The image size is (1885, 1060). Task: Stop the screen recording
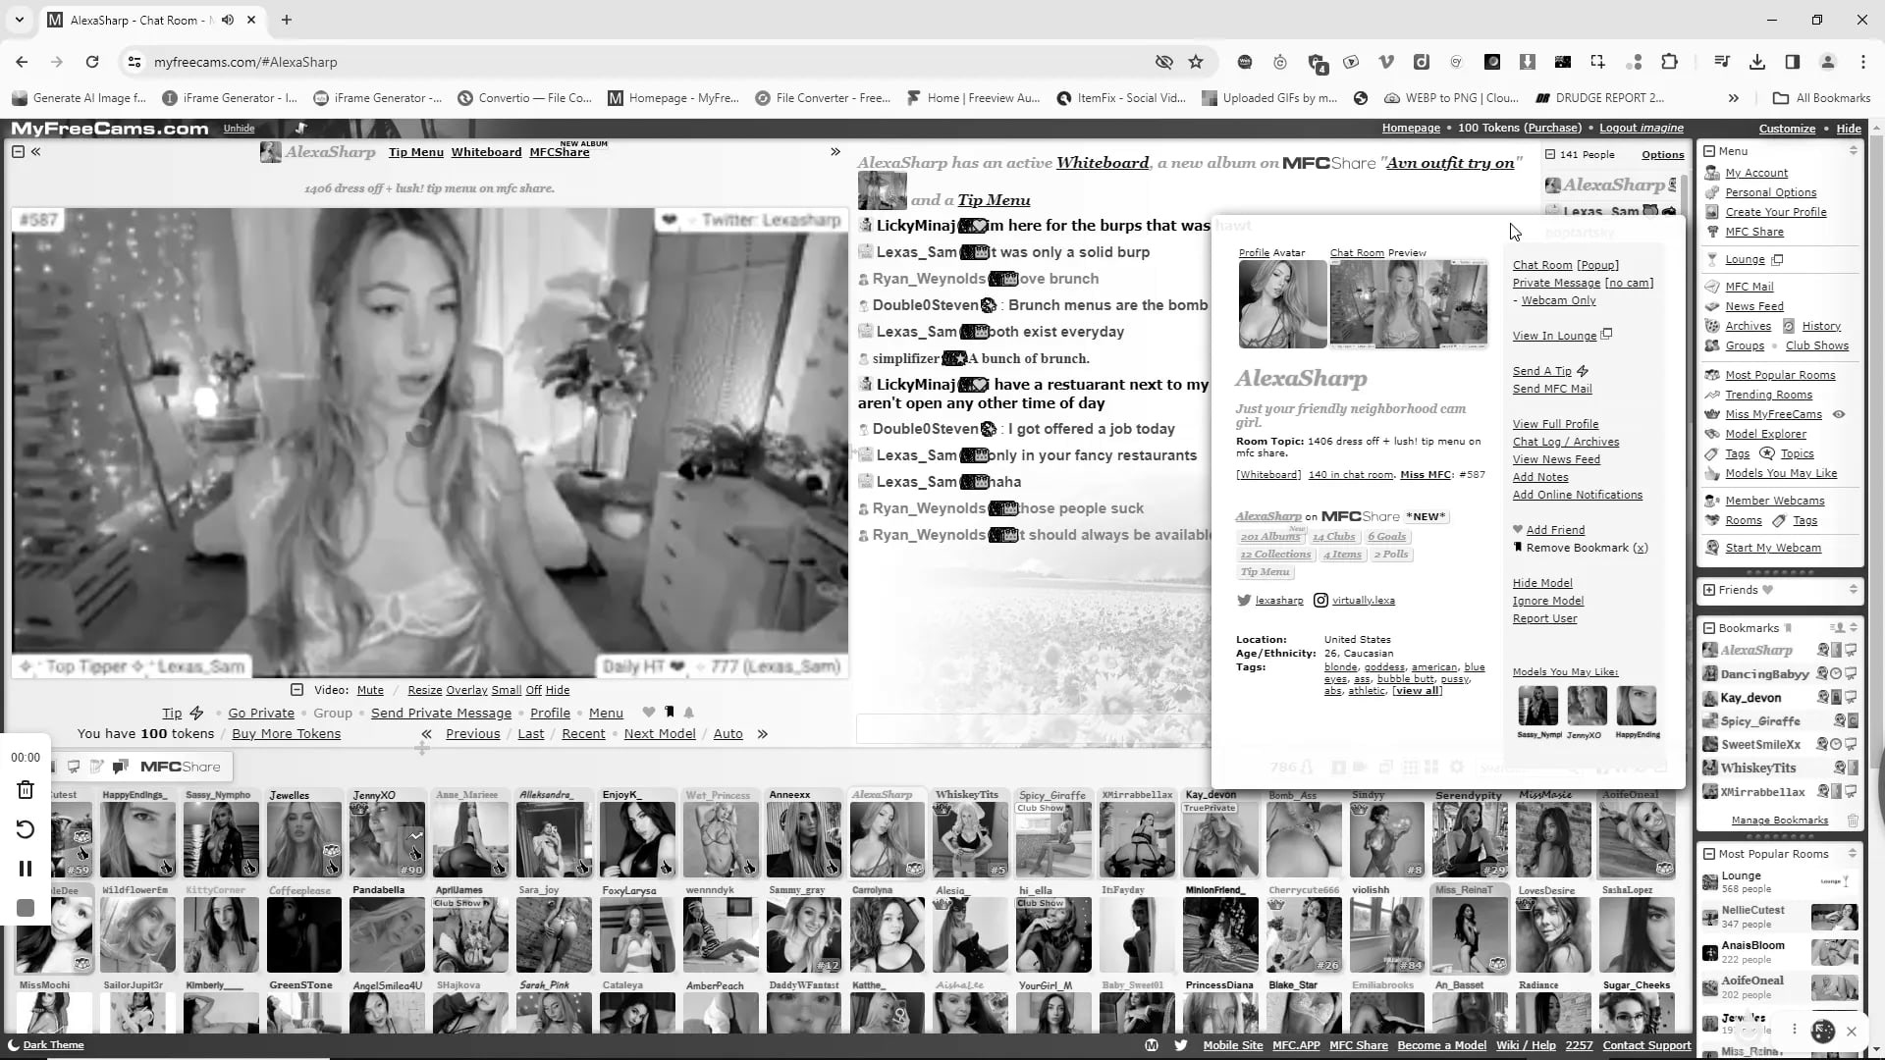pos(26,909)
